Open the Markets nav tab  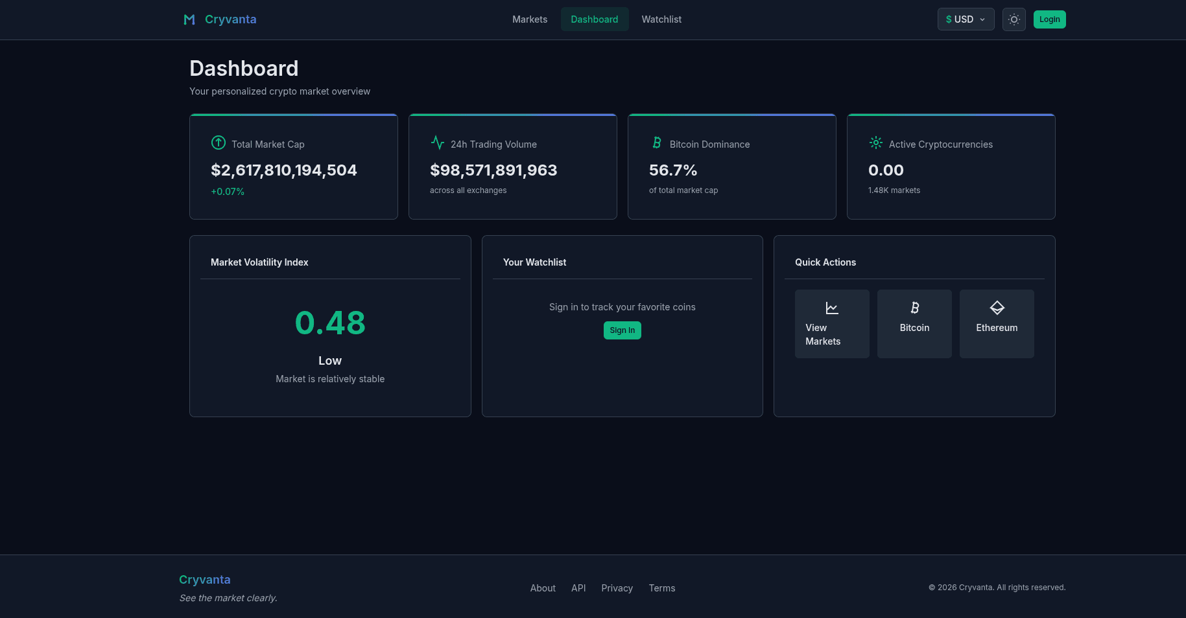[530, 19]
